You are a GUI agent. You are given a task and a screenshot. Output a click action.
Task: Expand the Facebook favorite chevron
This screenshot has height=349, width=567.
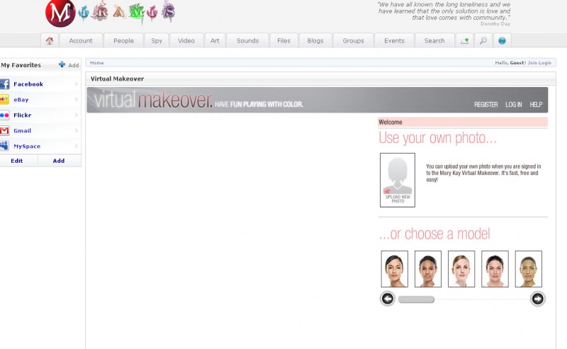tap(77, 84)
